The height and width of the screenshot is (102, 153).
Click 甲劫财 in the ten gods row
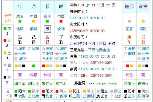coord(20,96)
